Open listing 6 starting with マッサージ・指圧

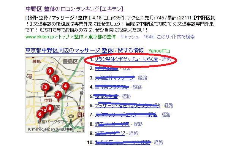pyautogui.click(x=128, y=106)
